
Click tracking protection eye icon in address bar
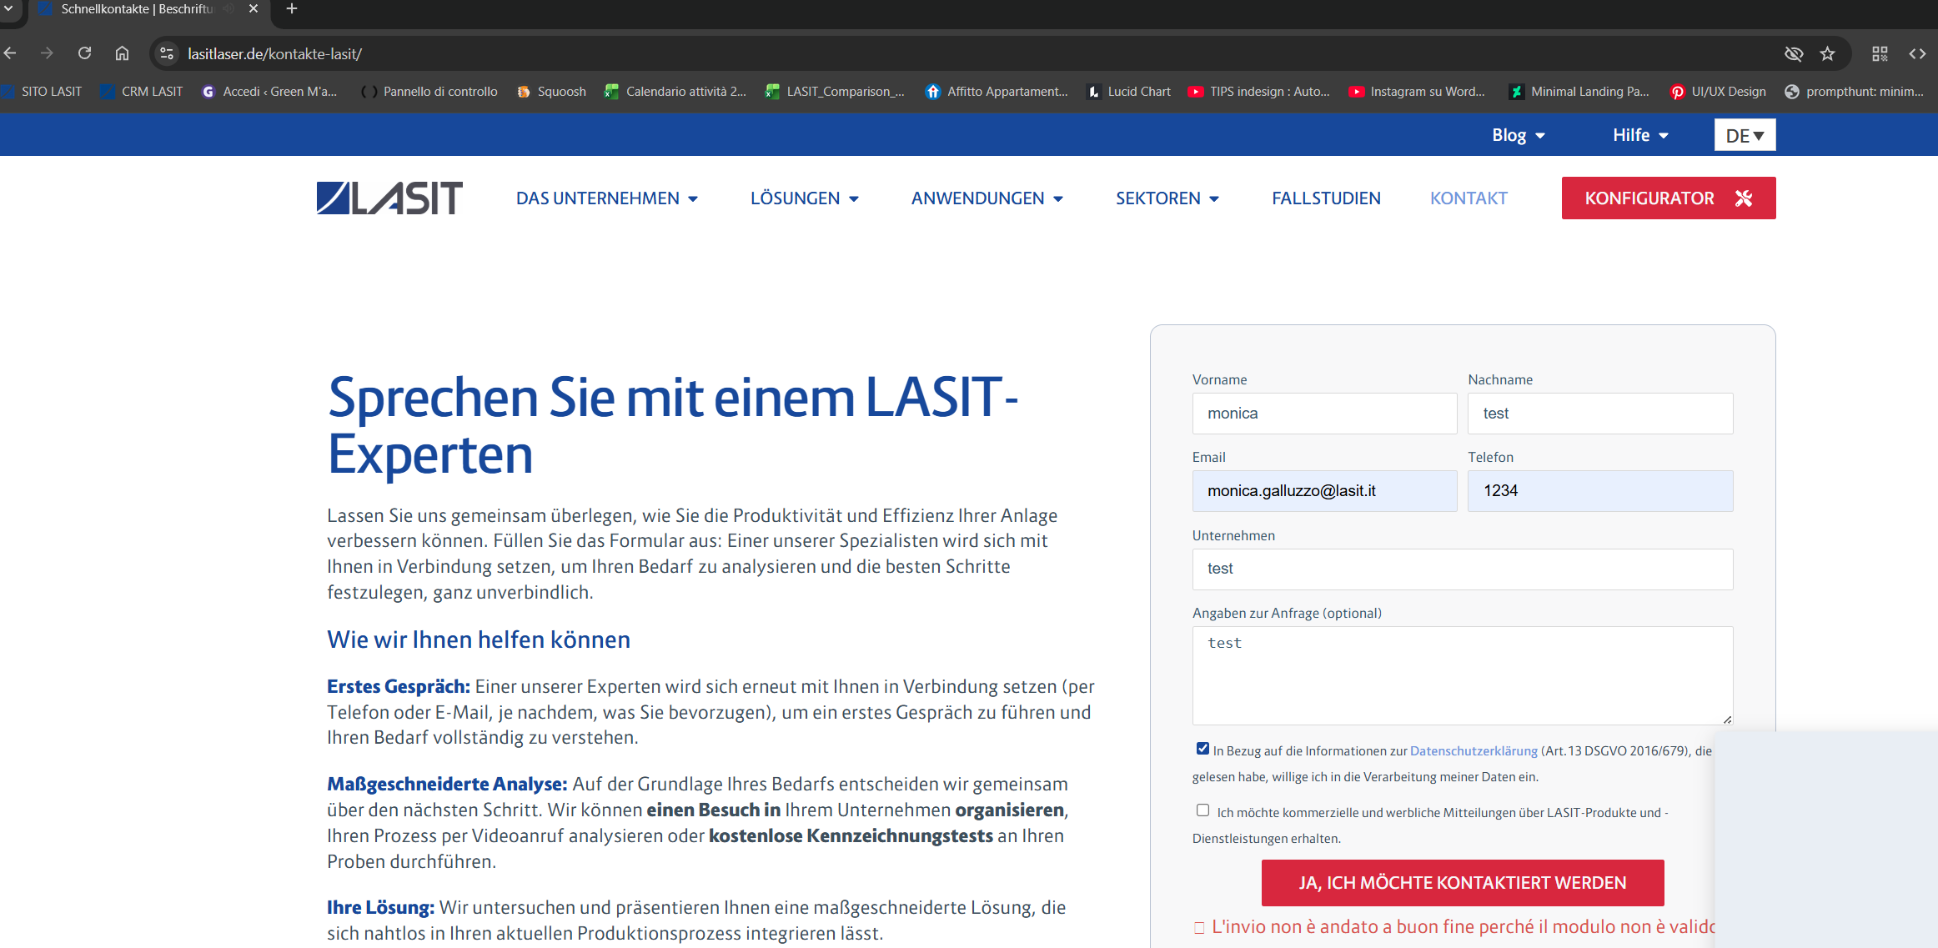(x=1793, y=54)
